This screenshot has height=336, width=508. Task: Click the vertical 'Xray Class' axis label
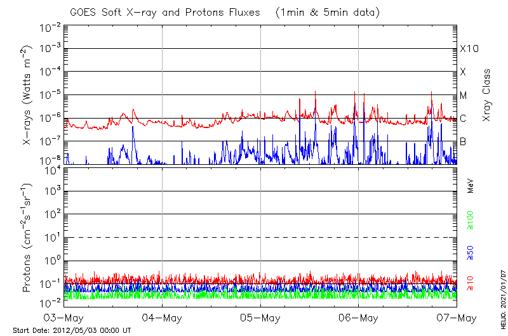point(487,95)
